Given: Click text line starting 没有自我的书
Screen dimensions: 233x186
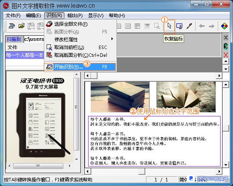Looking at the screenshot, I should (128, 144).
